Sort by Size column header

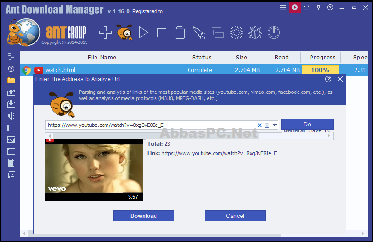241,58
